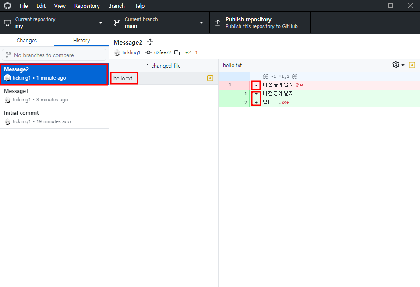
Task: Open the Branch menu
Action: [x=116, y=6]
